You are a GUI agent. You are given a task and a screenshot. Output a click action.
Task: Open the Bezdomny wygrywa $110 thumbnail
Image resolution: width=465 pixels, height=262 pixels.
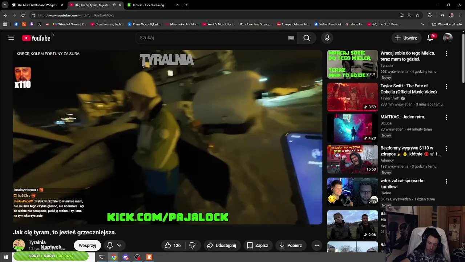click(352, 159)
